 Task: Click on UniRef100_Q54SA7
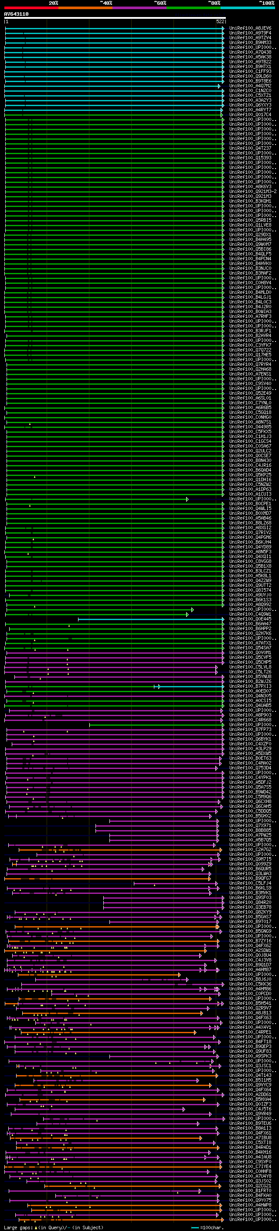(x=250, y=648)
